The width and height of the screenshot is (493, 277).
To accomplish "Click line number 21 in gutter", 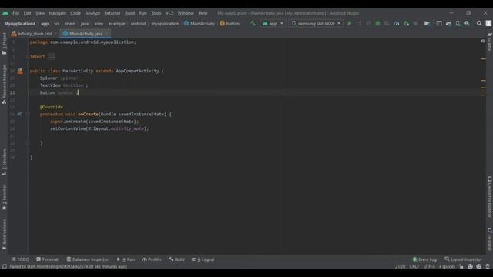I will (12, 92).
